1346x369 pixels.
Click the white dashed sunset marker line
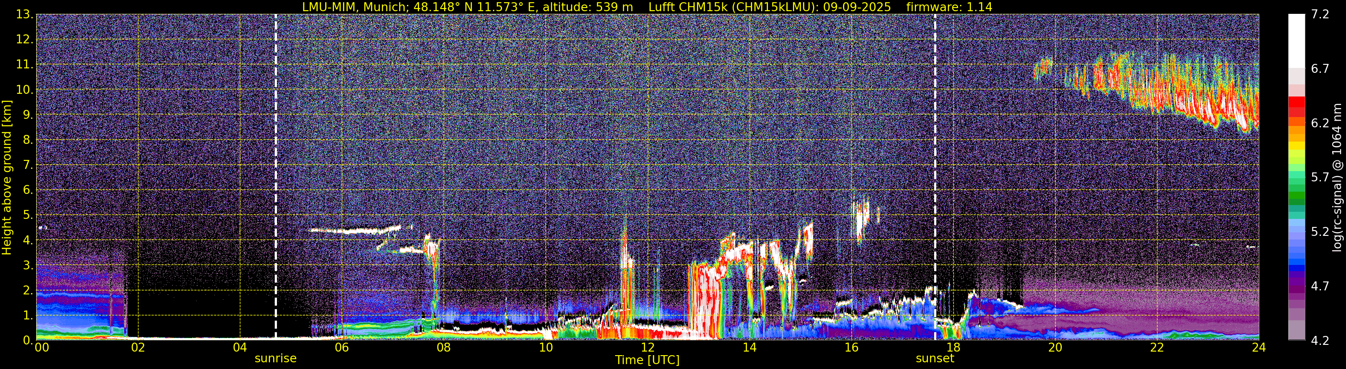[x=935, y=177]
